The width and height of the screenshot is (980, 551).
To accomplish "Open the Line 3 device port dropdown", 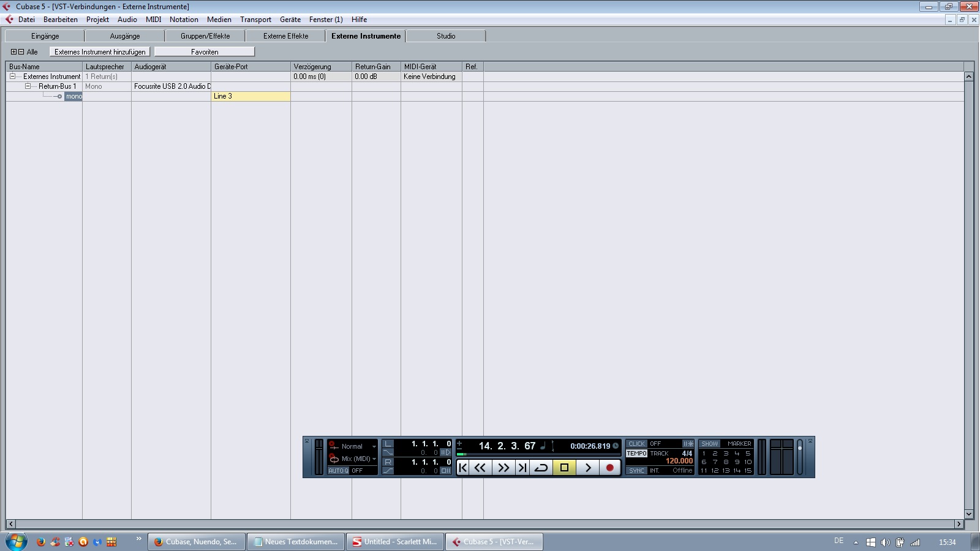I will pos(251,96).
